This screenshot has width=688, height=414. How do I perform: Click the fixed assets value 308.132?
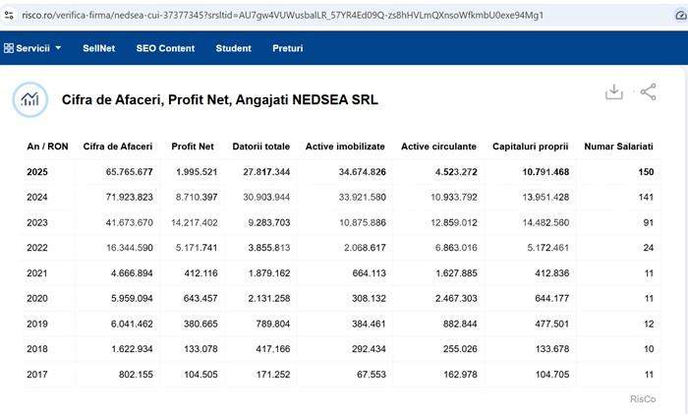369,298
